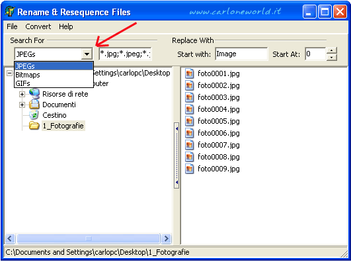
Task: Close the Rename & Resequence Files window
Action: (x=340, y=11)
